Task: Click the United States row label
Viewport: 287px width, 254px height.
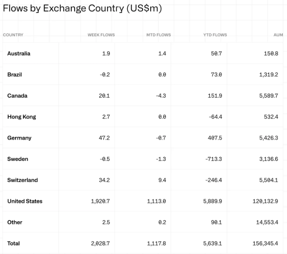Action: pyautogui.click(x=25, y=201)
